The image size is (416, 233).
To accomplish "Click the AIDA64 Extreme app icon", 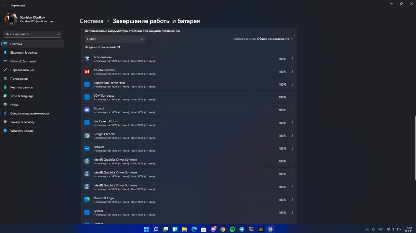I will click(x=87, y=72).
